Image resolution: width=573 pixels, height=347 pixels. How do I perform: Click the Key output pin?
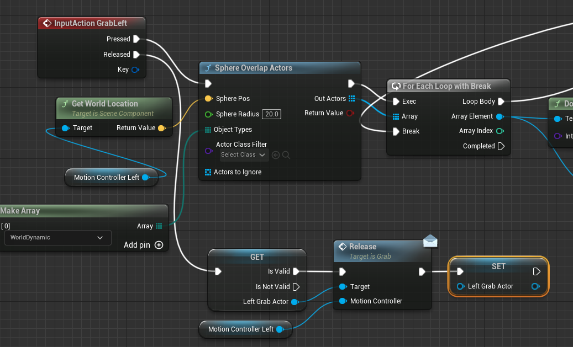135,70
